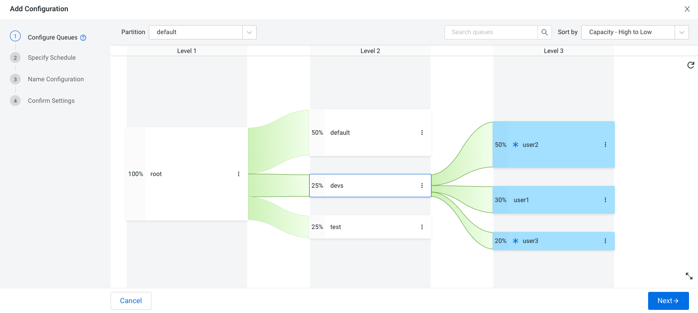The image size is (698, 313).
Task: Focus the Search queues input field
Action: point(491,32)
